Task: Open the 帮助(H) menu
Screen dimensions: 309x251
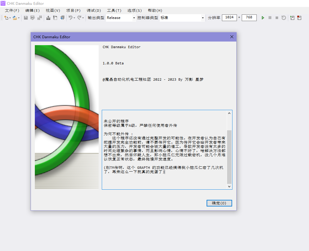Action: [x=155, y=11]
